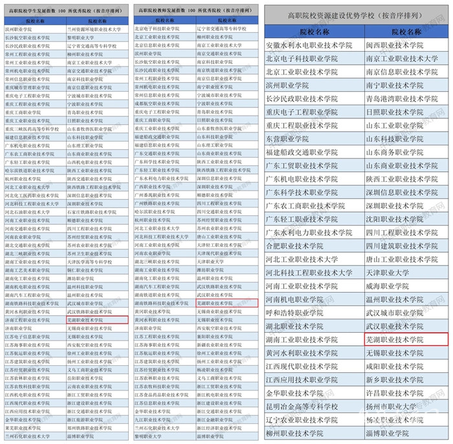The width and height of the screenshot is (453, 444).
Task: Click 青岛港湾职业技术学院 entry
Action: pyautogui.click(x=406, y=99)
